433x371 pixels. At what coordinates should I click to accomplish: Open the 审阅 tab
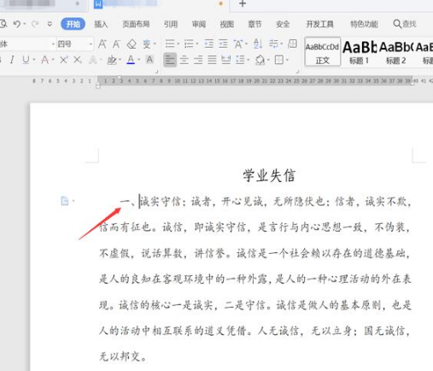point(199,24)
